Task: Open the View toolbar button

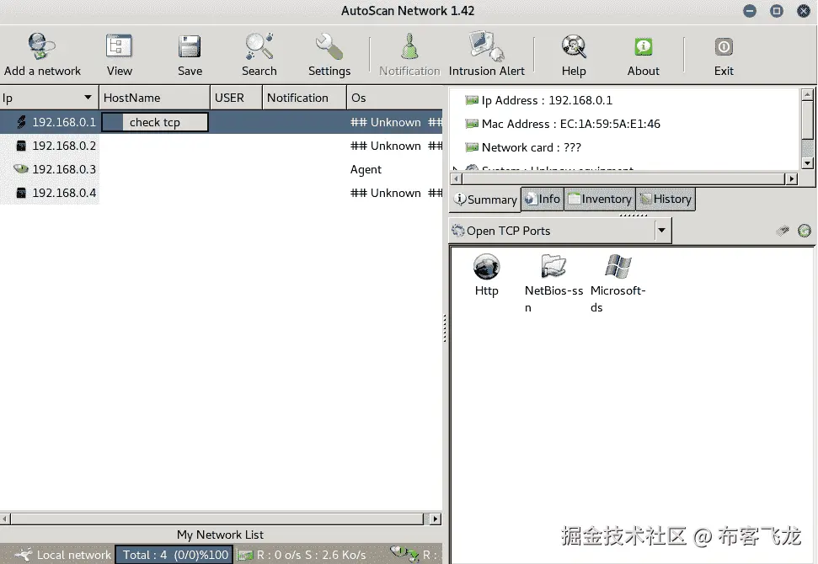Action: (x=119, y=54)
